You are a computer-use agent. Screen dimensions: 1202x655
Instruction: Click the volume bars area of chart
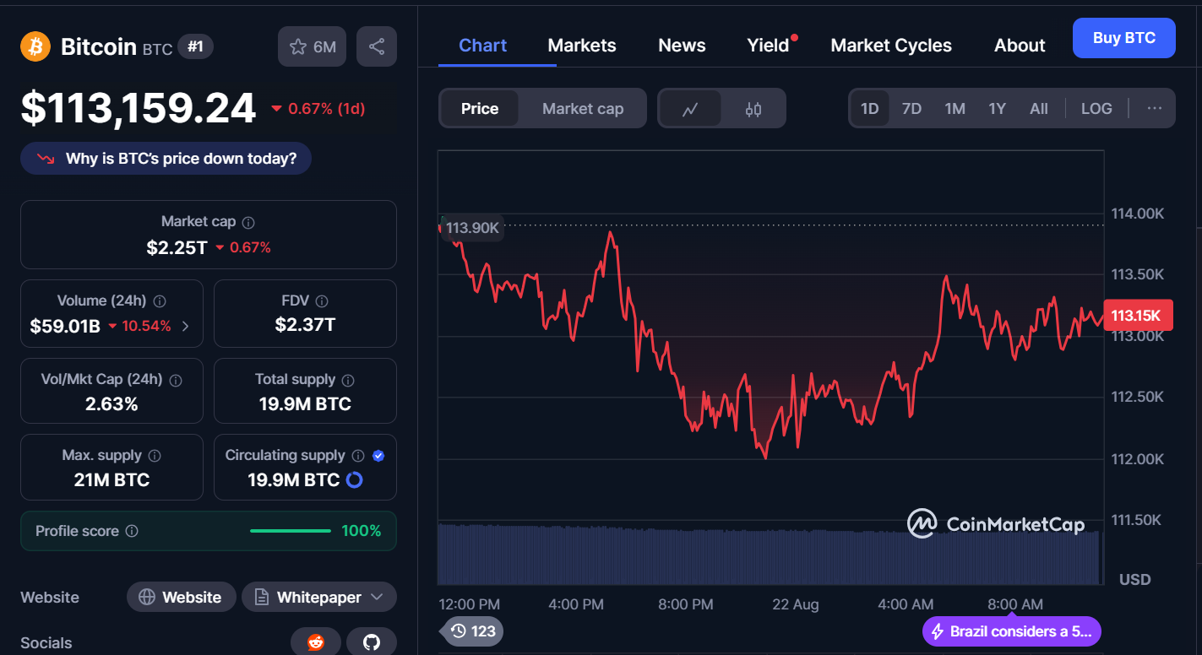coord(769,555)
